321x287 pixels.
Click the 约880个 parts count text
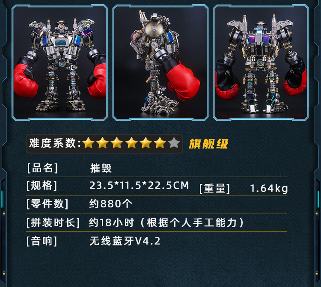point(111,204)
